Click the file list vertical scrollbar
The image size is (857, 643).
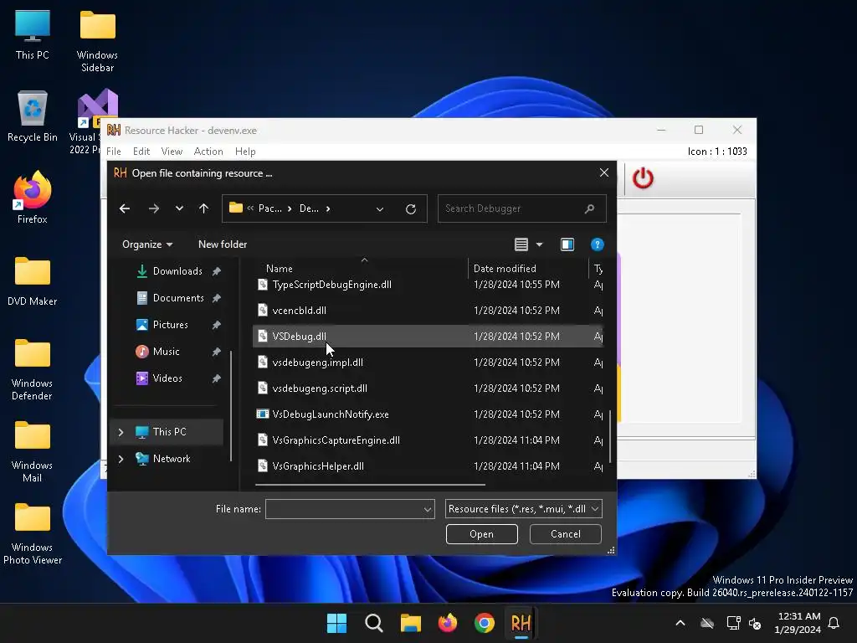[610, 435]
